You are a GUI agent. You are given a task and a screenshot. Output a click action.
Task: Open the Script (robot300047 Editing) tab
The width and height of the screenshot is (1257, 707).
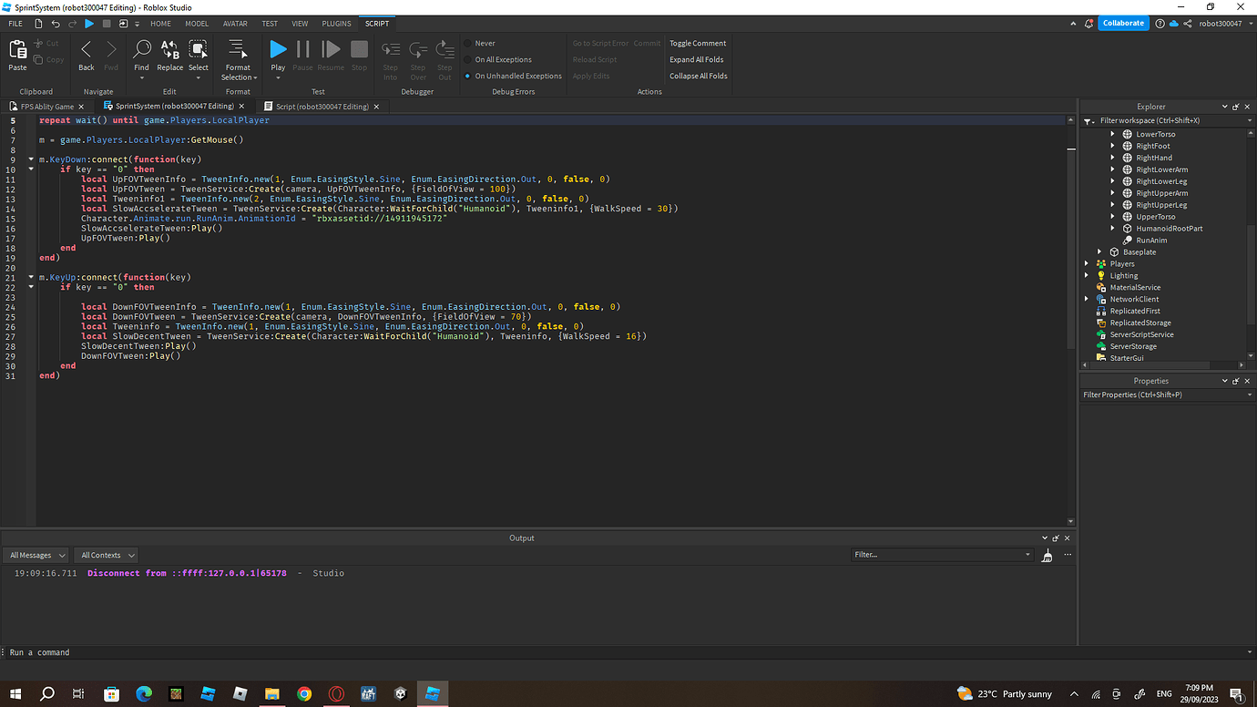coord(322,107)
